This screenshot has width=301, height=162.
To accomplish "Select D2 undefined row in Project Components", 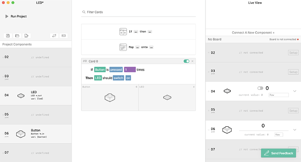I will (x=36, y=57).
